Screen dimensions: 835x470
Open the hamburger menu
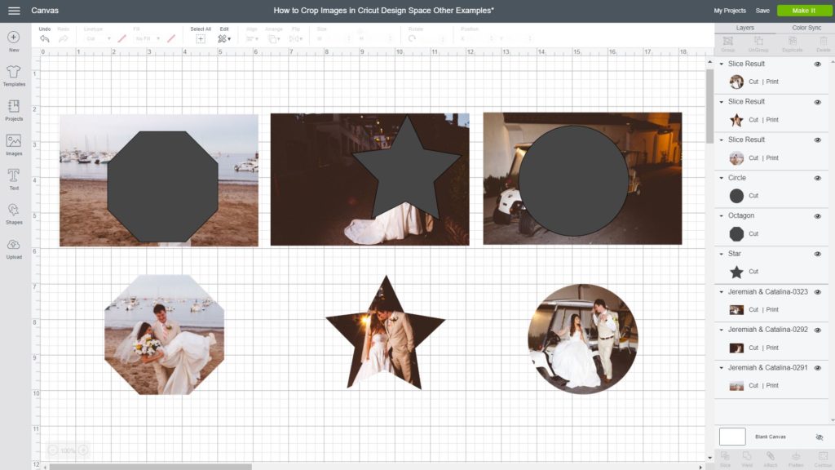click(x=12, y=11)
